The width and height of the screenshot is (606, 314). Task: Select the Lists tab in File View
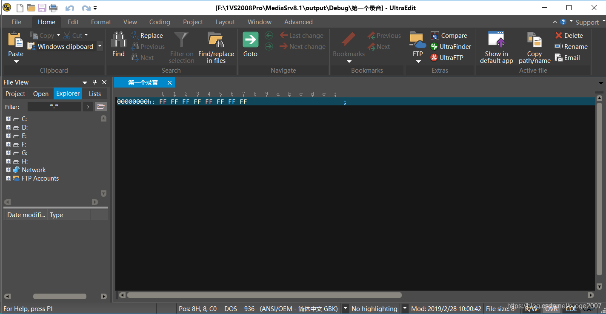tap(95, 94)
